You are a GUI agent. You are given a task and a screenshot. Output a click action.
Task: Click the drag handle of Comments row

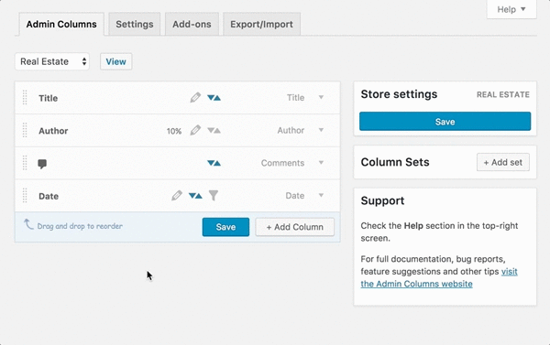tap(25, 163)
